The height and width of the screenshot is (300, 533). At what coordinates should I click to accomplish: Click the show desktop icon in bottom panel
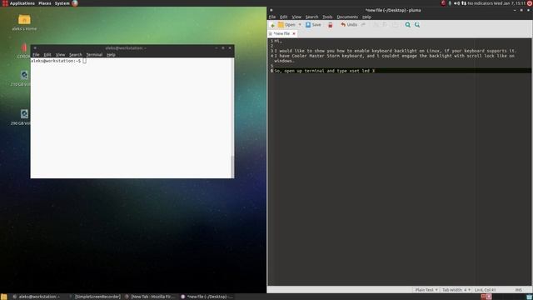pyautogui.click(x=3, y=297)
